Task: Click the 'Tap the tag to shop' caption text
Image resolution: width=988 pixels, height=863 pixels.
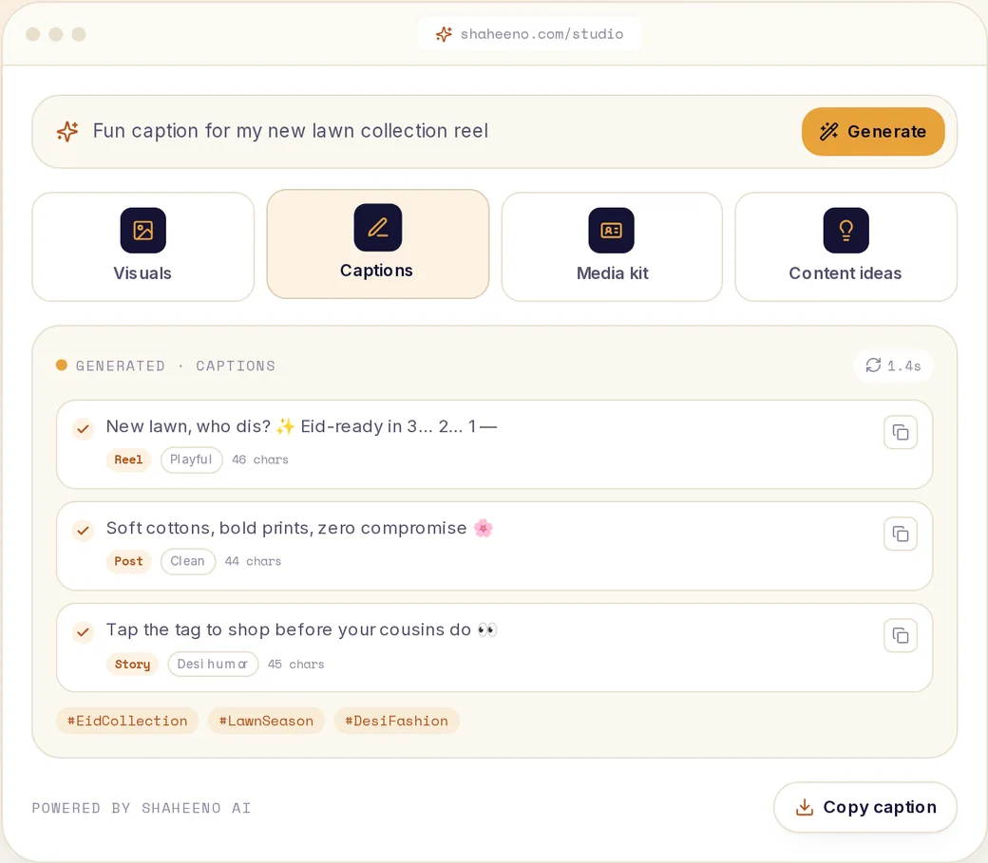Action: pyautogui.click(x=302, y=629)
